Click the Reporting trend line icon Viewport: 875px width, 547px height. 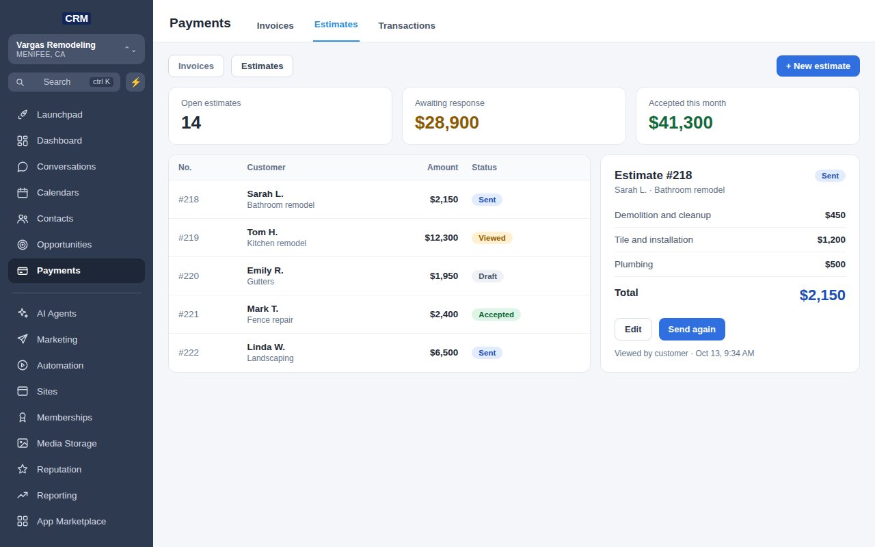tap(23, 496)
